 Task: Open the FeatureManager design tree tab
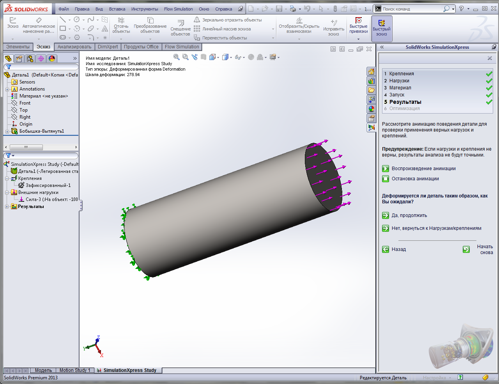[8, 59]
